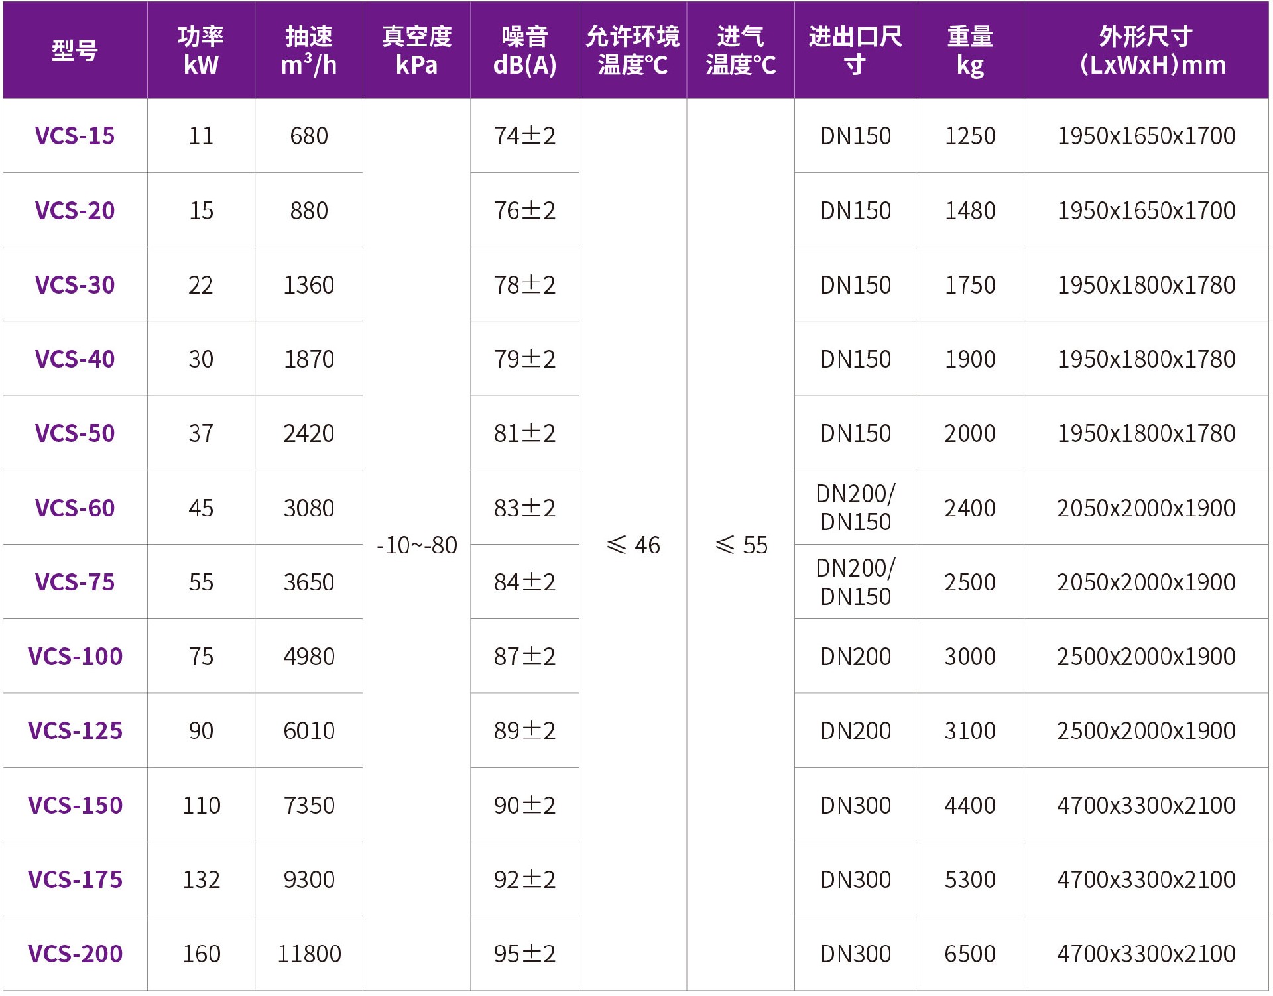This screenshot has width=1273, height=996.
Task: Click the 真空度 kPa header
Action: coord(416,50)
